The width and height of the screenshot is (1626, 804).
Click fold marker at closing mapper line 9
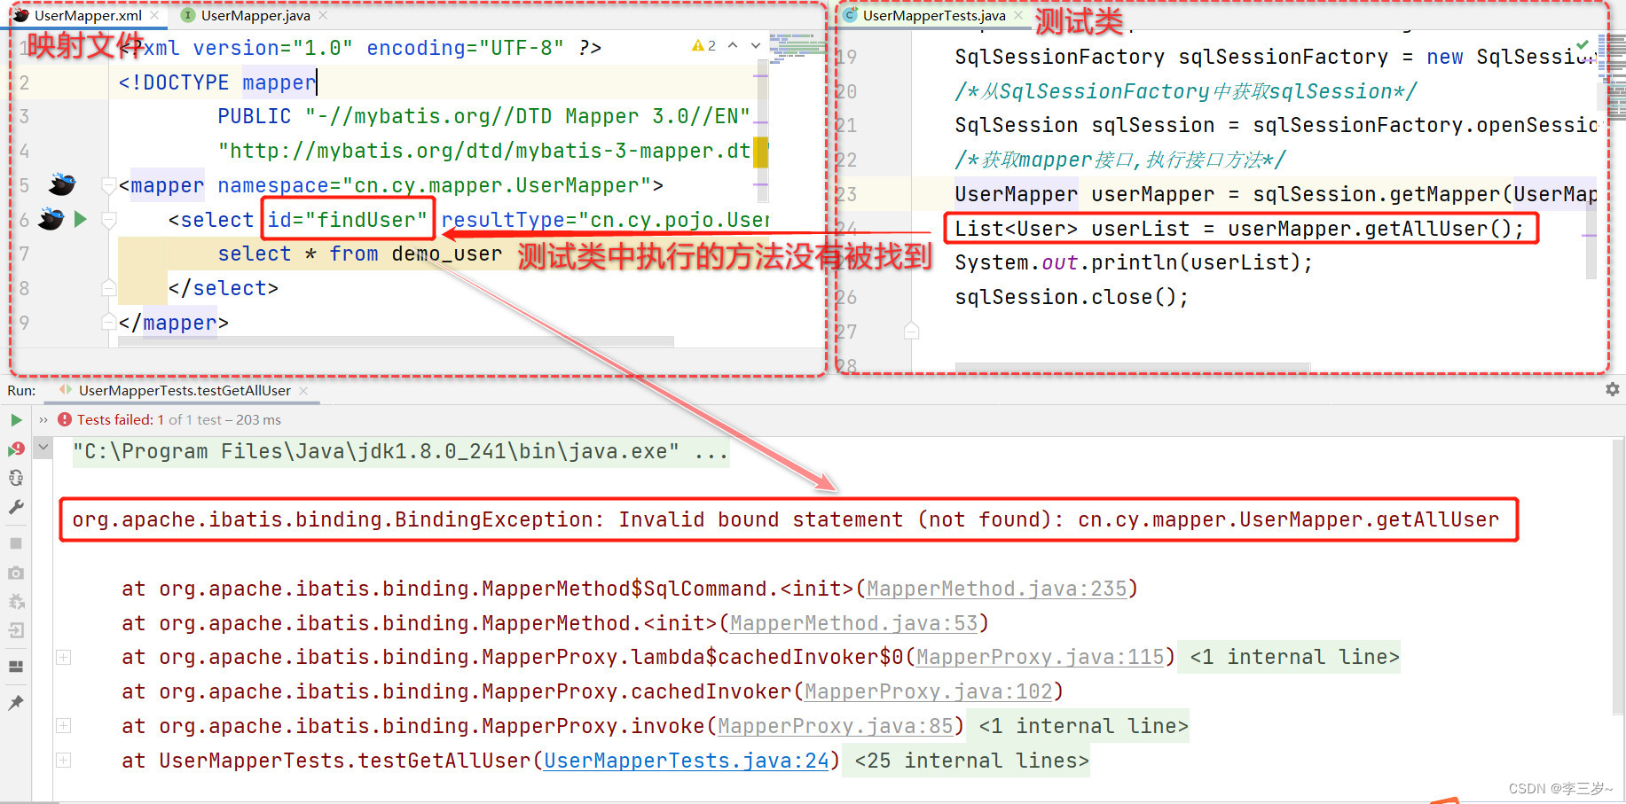[109, 322]
